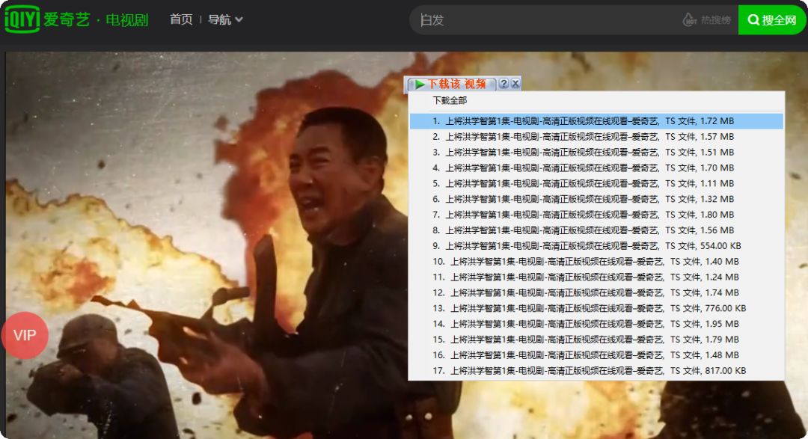The height and width of the screenshot is (439, 808).
Task: Select segment 13, TS file 776.00 KB
Action: click(597, 308)
